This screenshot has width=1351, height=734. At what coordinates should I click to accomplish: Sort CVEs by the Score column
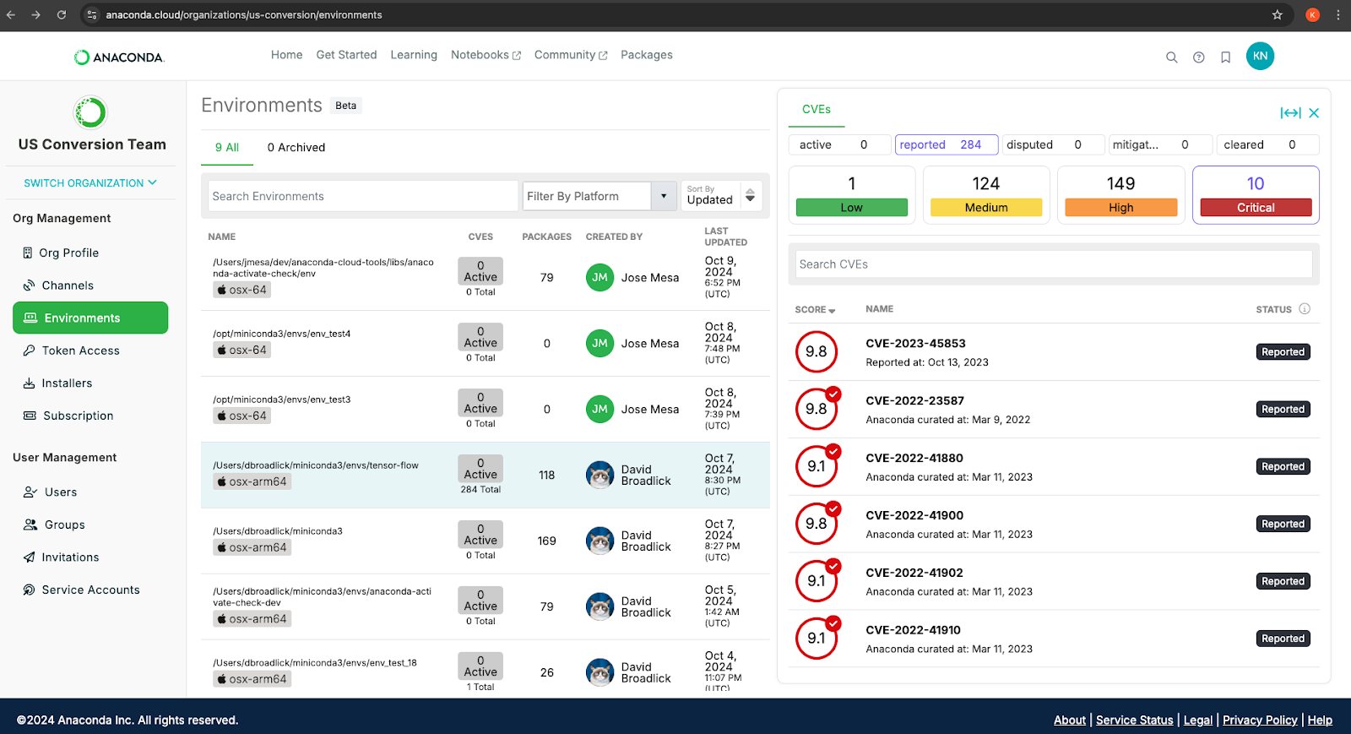coord(815,310)
